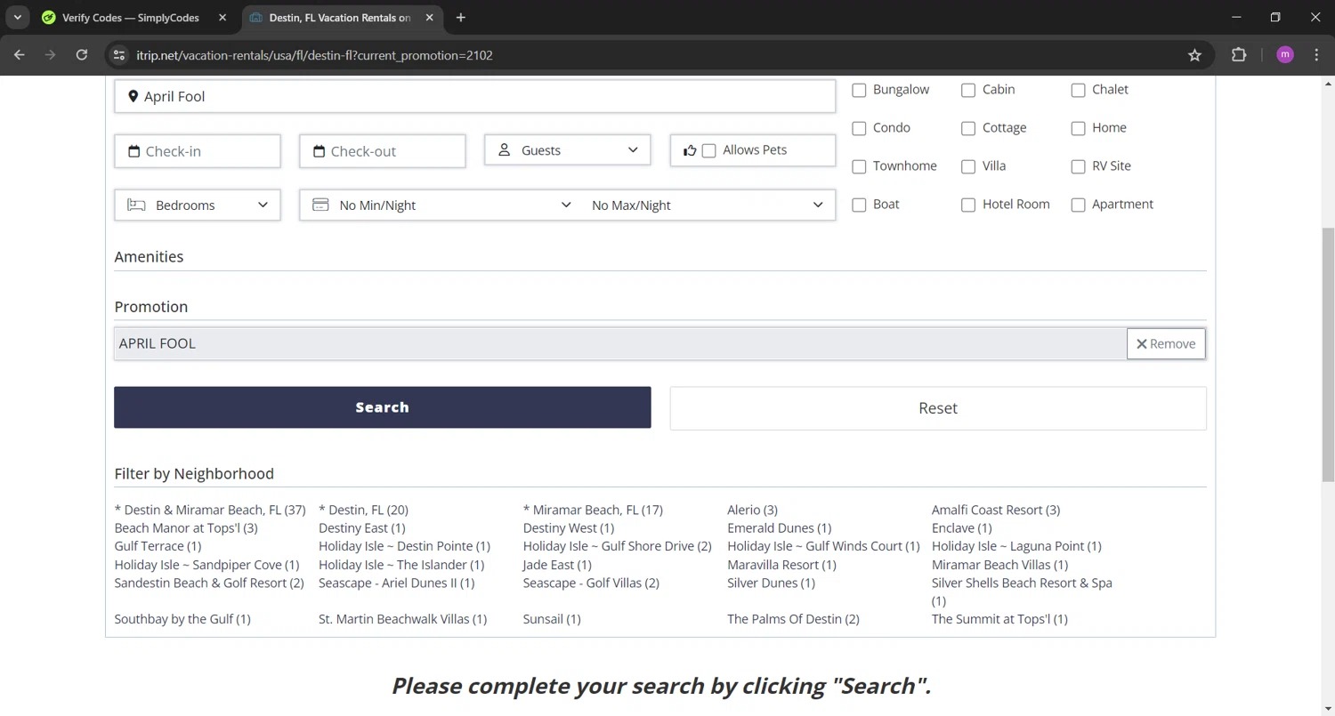This screenshot has height=716, width=1335.
Task: Close the Verify Codes — SimplyCodes tab
Action: tap(222, 18)
